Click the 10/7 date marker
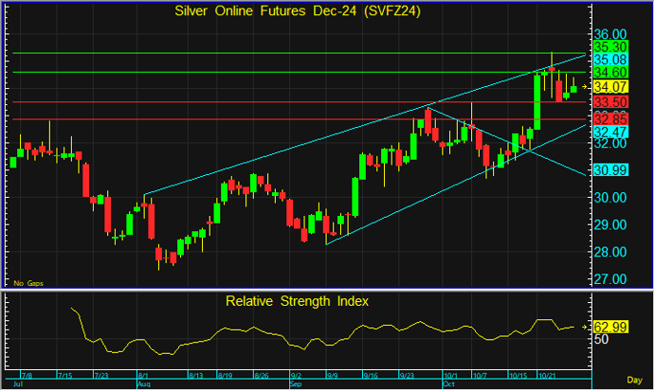Image resolution: width=655 pixels, height=391 pixels. (481, 376)
